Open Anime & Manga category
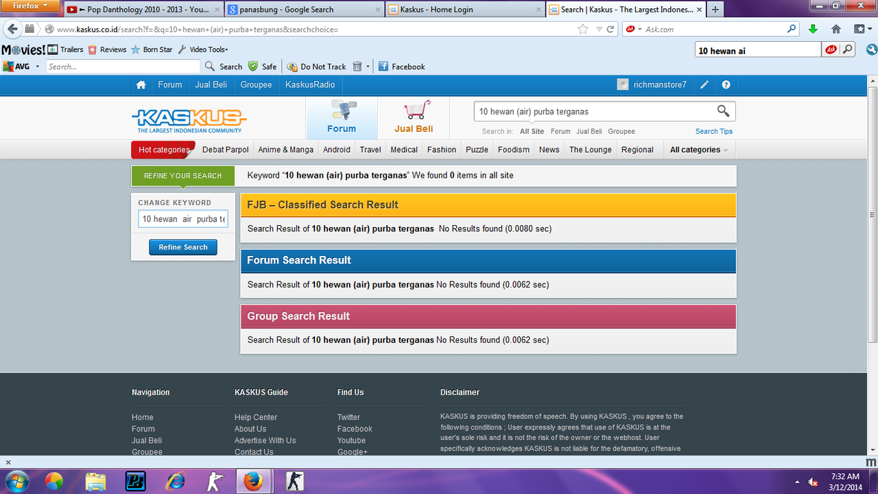The height and width of the screenshot is (494, 878). tap(286, 150)
